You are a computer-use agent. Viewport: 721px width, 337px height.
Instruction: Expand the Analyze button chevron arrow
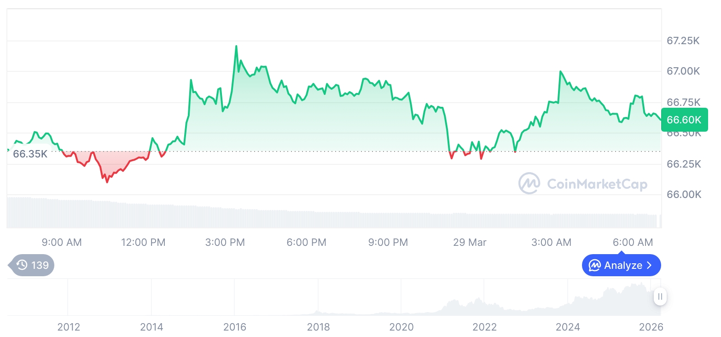point(651,265)
